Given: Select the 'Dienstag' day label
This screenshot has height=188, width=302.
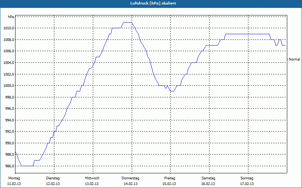Looking at the screenshot, I should pos(53,178).
